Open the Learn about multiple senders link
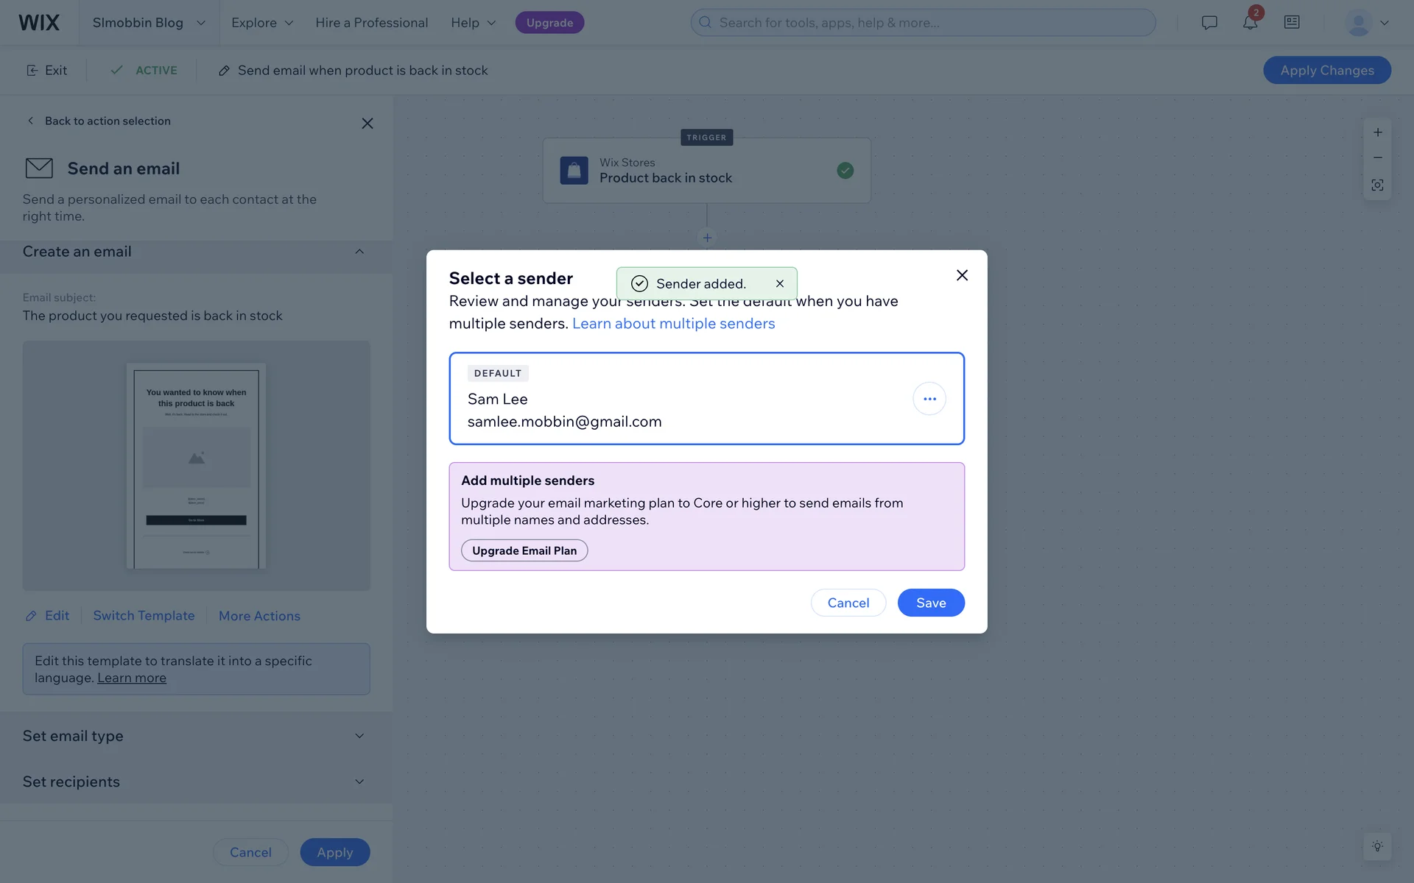Viewport: 1414px width, 883px height. tap(673, 324)
